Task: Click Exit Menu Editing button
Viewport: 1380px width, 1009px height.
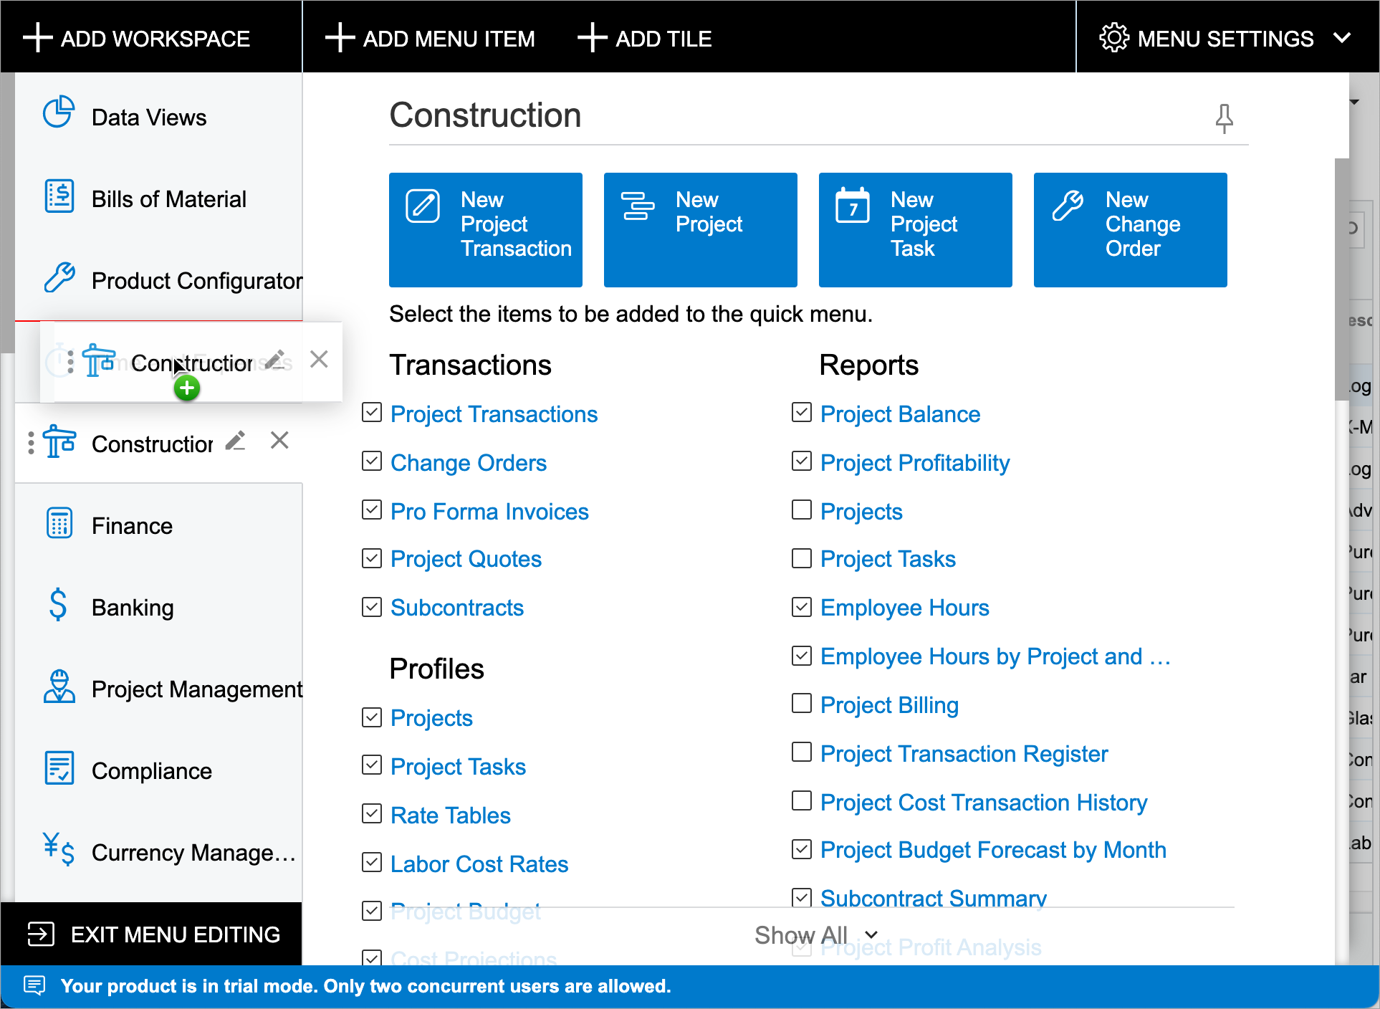Action: 152,934
